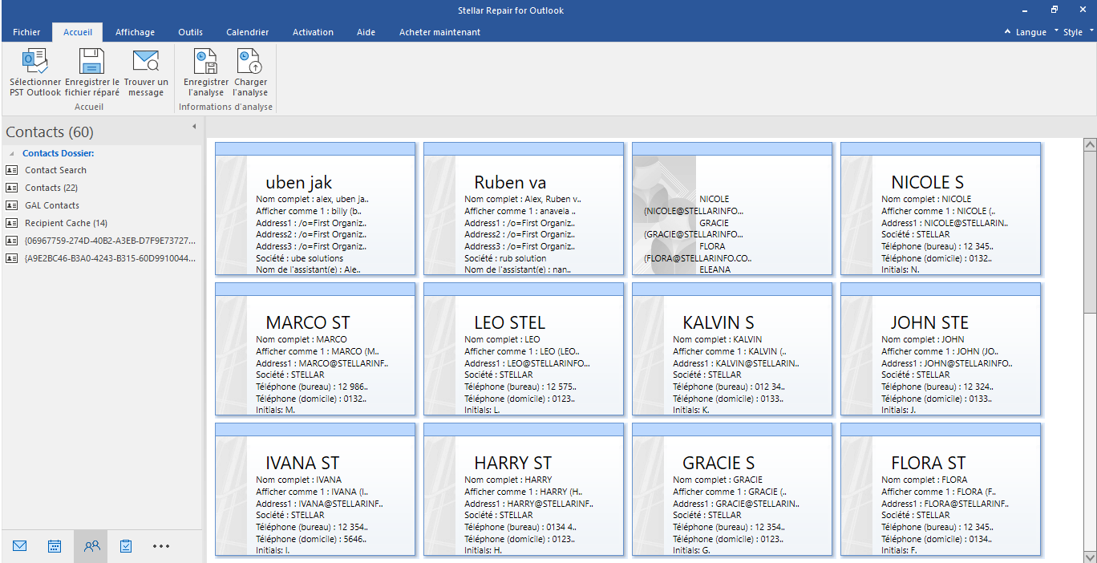1097x563 pixels.
Task: Select {06967759-274D-40B2 folder
Action: (110, 241)
